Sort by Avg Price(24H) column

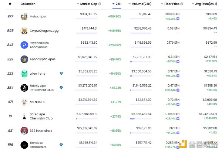[205, 4]
